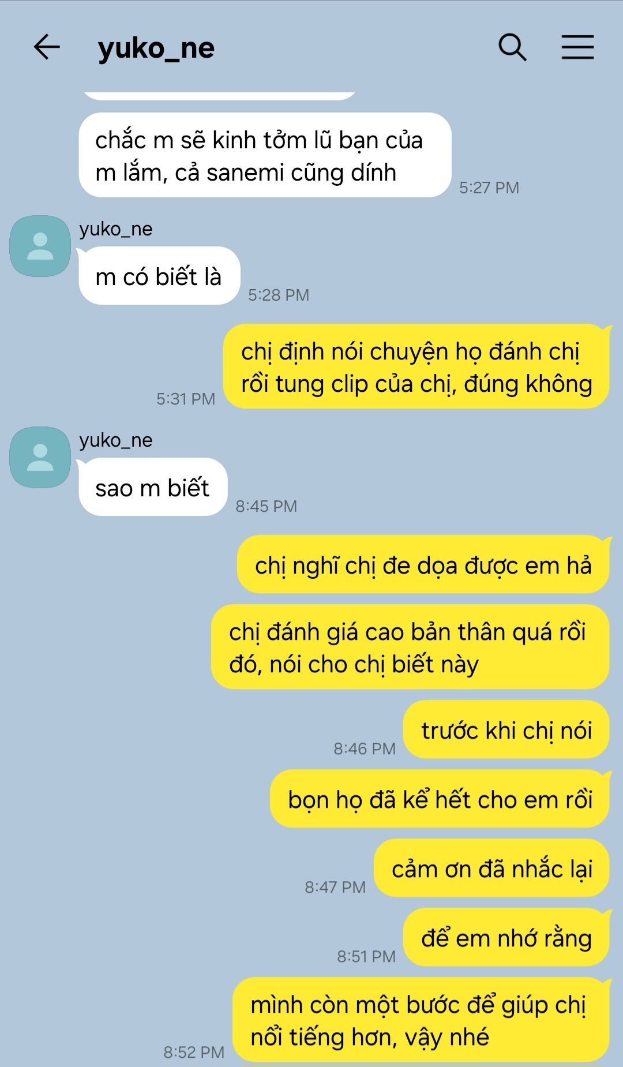Select message 'chắc m sẽ kinh tởm lũ bạn'
This screenshot has width=623, height=1067.
(x=265, y=155)
